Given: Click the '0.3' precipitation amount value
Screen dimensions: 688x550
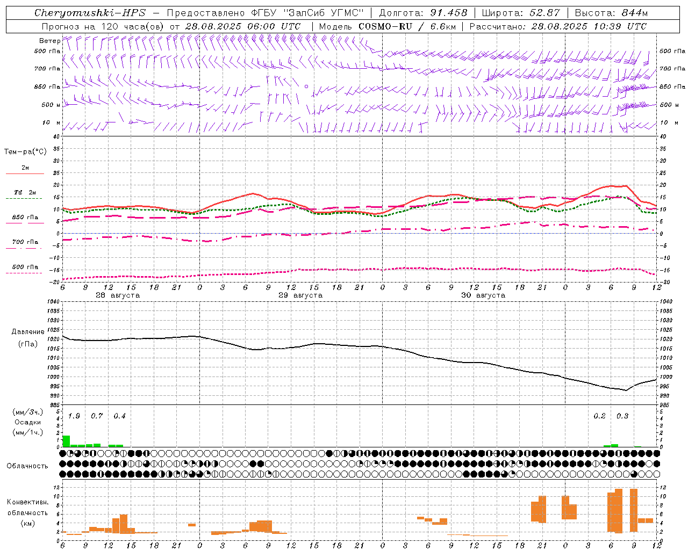Looking at the screenshot, I should pyautogui.click(x=622, y=416).
